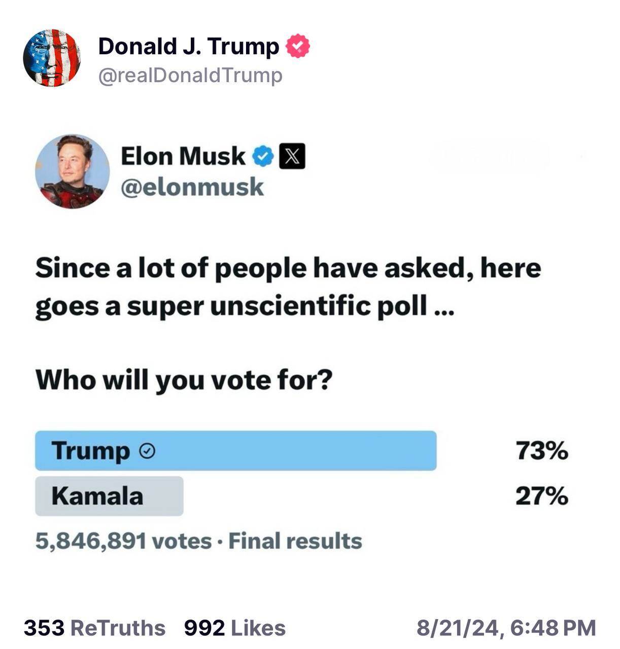
Task: Click the 8/21/24, 6:48 PM timestamp
Action: point(506,628)
